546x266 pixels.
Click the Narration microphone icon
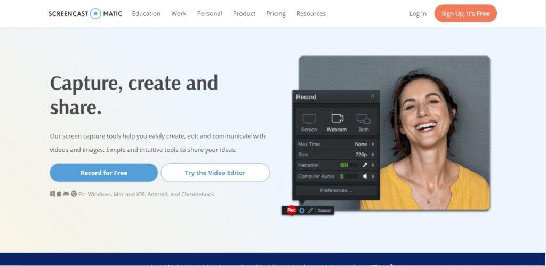(x=365, y=165)
